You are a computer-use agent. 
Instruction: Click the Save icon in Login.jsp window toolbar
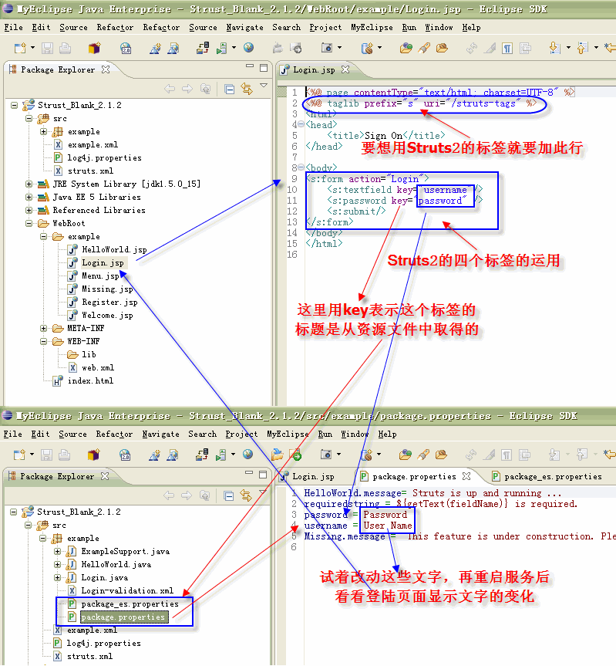click(47, 48)
